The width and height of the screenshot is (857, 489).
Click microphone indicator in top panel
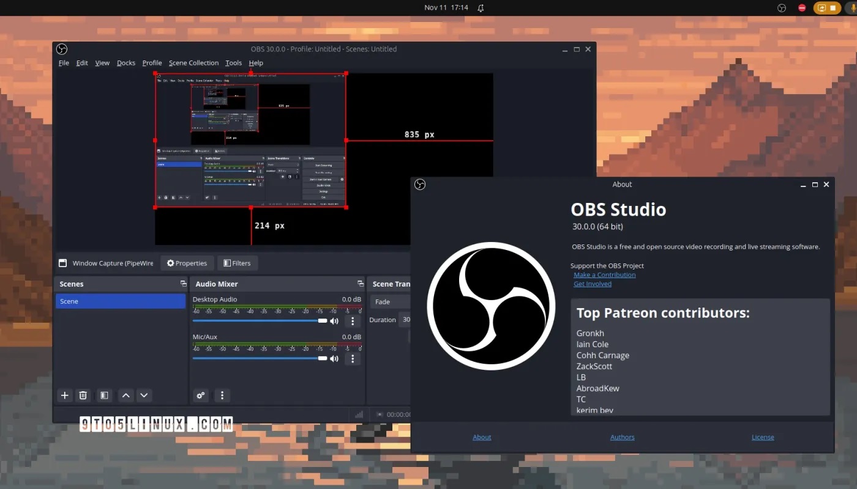click(x=853, y=8)
